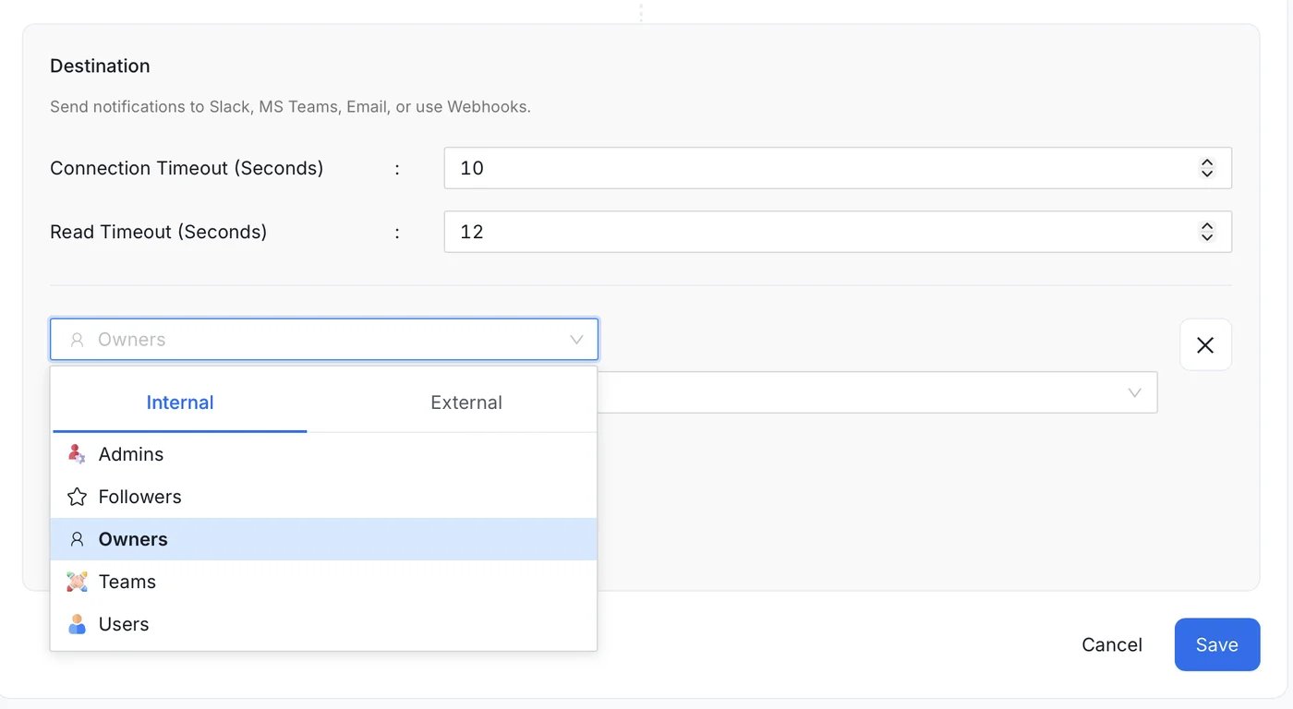This screenshot has height=709, width=1293.
Task: Save the notification settings
Action: (1217, 644)
